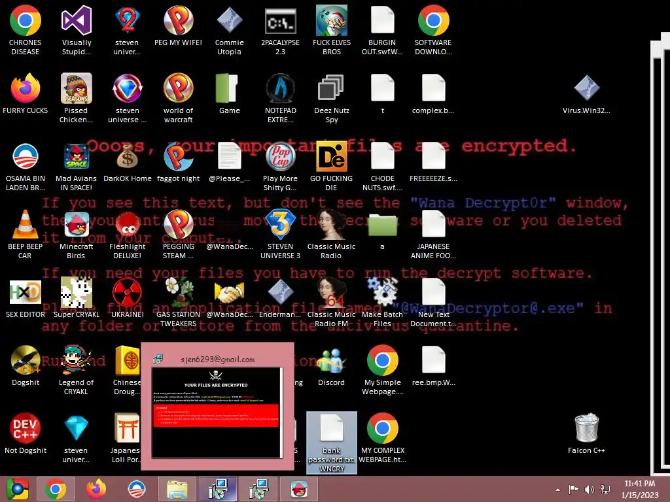Launch the FURRY CUCKS Firefox icon

[x=26, y=88]
